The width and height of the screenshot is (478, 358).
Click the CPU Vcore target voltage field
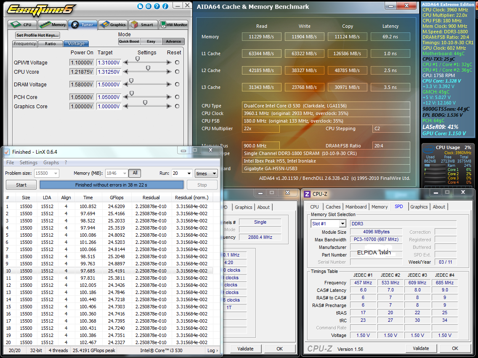point(109,72)
